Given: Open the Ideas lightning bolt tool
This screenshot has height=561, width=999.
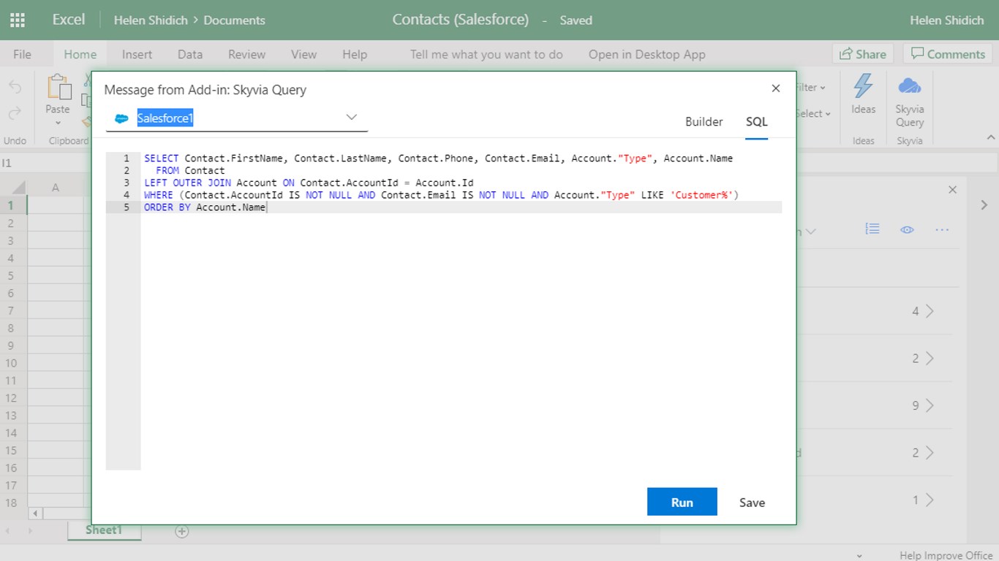Looking at the screenshot, I should pos(863,87).
